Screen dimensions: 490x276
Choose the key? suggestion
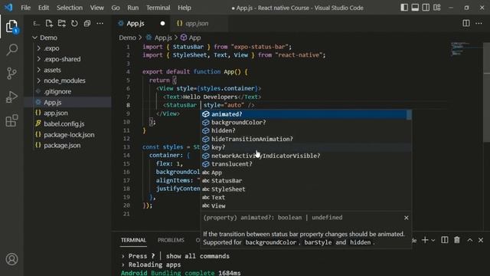(304, 147)
